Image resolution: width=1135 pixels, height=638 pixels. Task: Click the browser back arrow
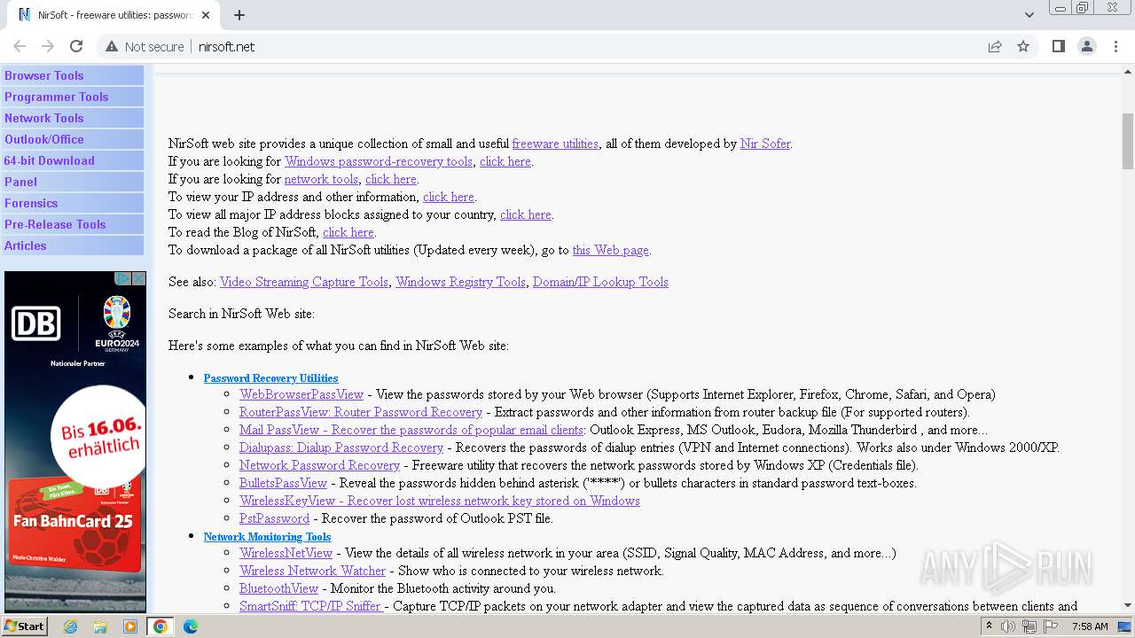[20, 46]
